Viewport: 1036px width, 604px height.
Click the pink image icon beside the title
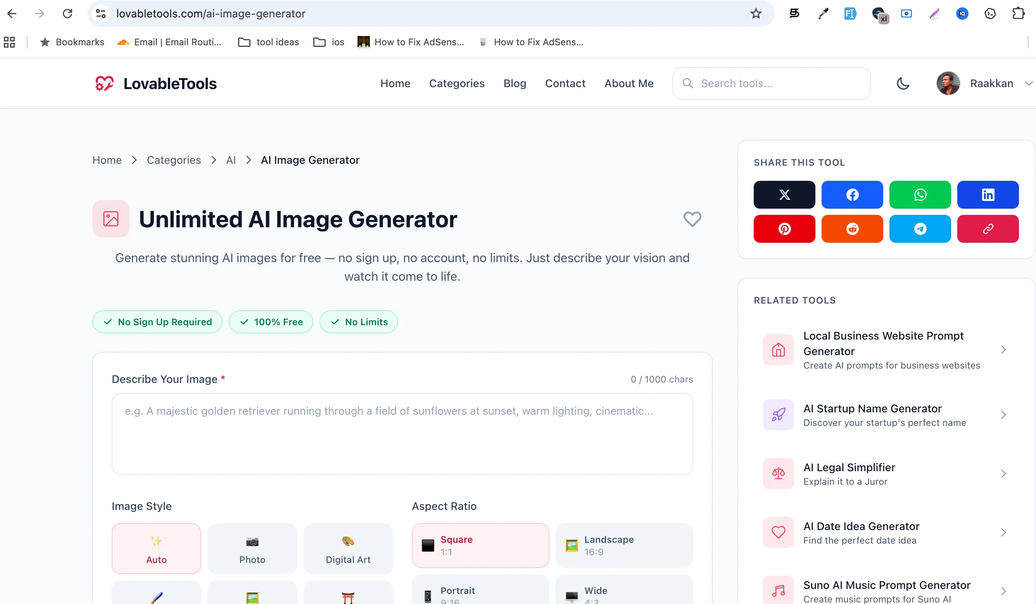coord(111,218)
